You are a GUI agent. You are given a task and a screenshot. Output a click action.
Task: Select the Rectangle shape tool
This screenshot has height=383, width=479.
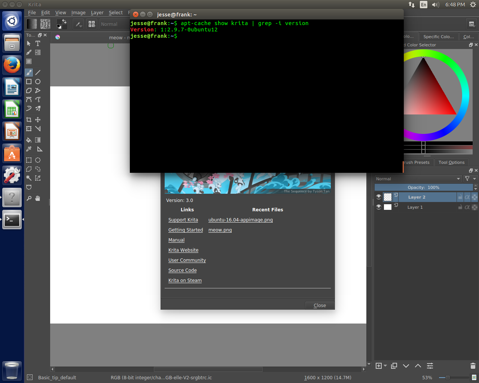pyautogui.click(x=29, y=82)
